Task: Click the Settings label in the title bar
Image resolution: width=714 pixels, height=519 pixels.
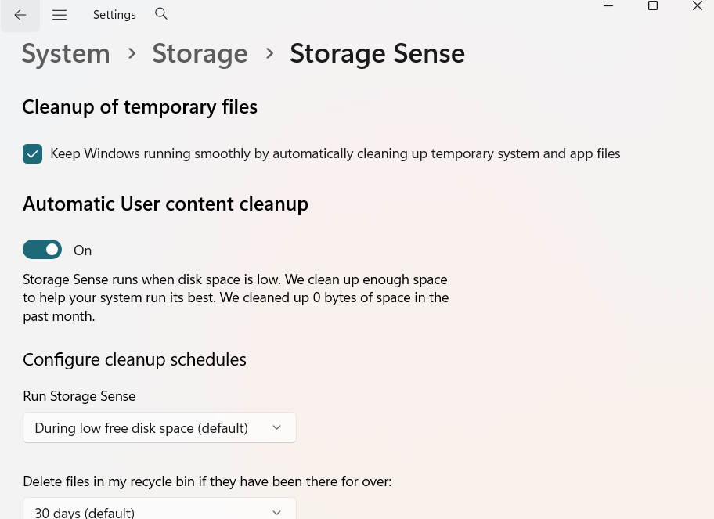Action: click(x=114, y=14)
